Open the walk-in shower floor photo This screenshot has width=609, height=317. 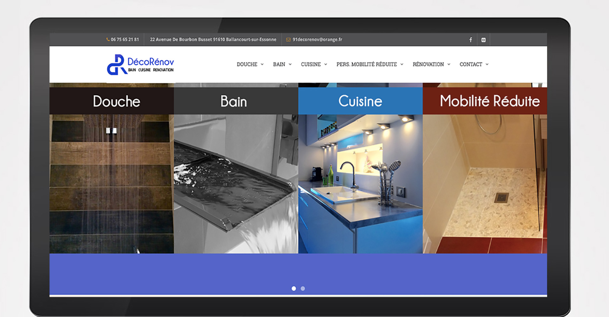(x=485, y=184)
